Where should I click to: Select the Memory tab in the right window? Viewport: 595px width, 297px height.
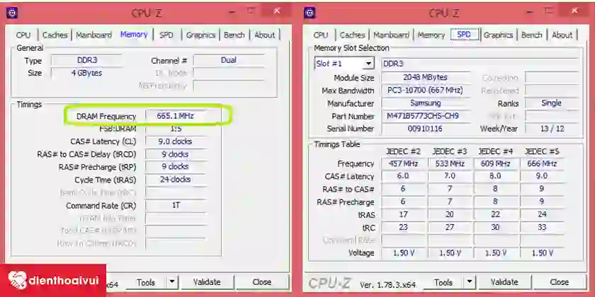tap(431, 35)
